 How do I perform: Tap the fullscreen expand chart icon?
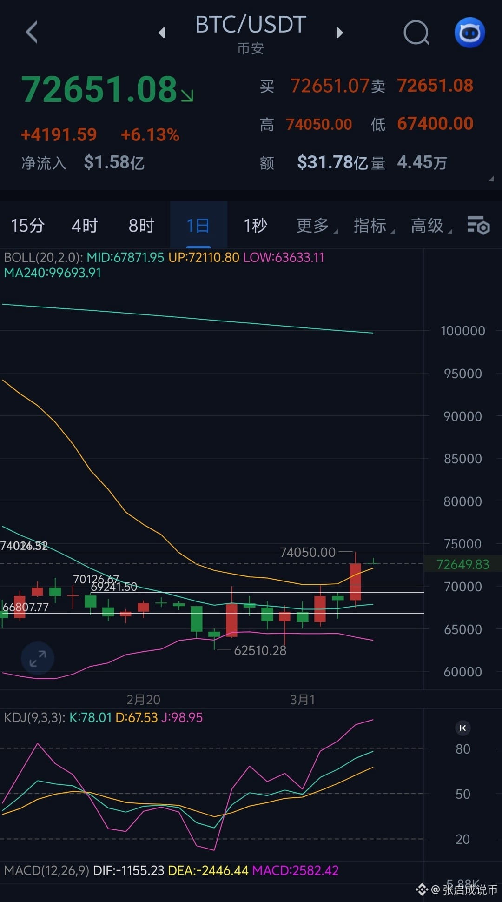[x=38, y=658]
